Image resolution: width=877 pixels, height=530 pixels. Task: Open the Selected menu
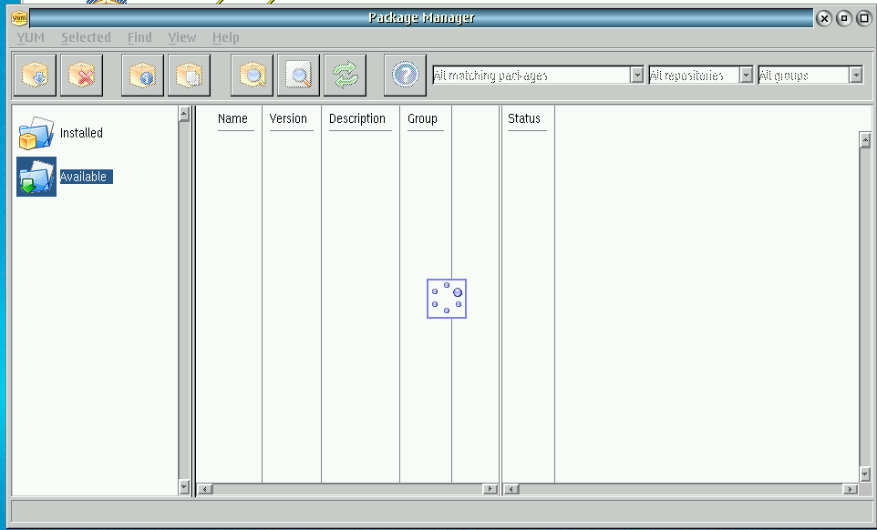coord(86,37)
